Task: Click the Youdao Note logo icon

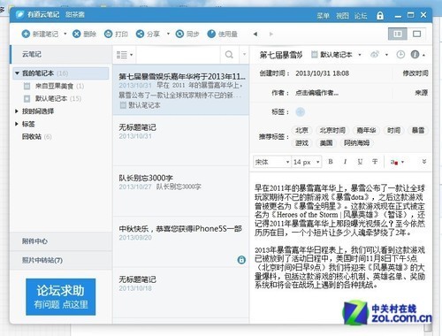Action: [19, 14]
